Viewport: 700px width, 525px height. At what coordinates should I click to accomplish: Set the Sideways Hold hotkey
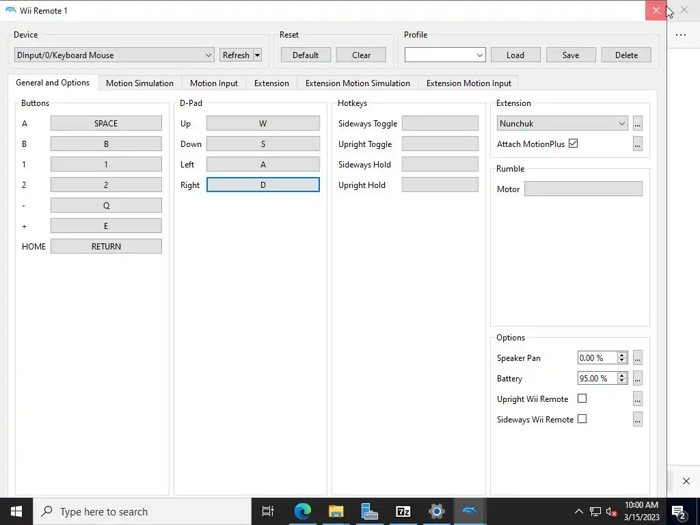pos(440,165)
